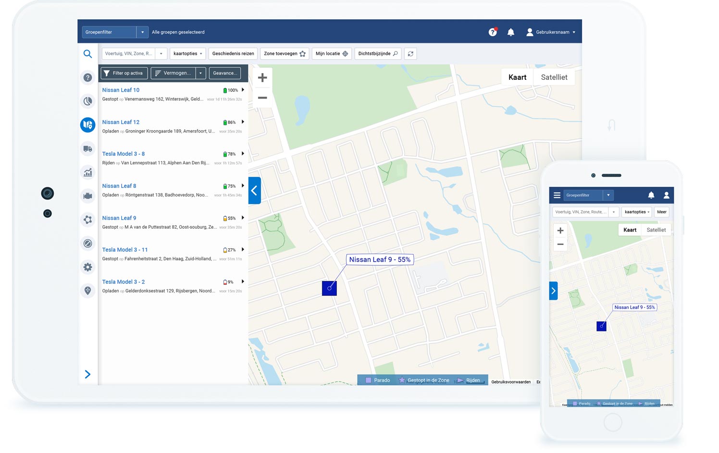Click the Meer button on the phone
The image size is (719, 453).
click(x=662, y=212)
